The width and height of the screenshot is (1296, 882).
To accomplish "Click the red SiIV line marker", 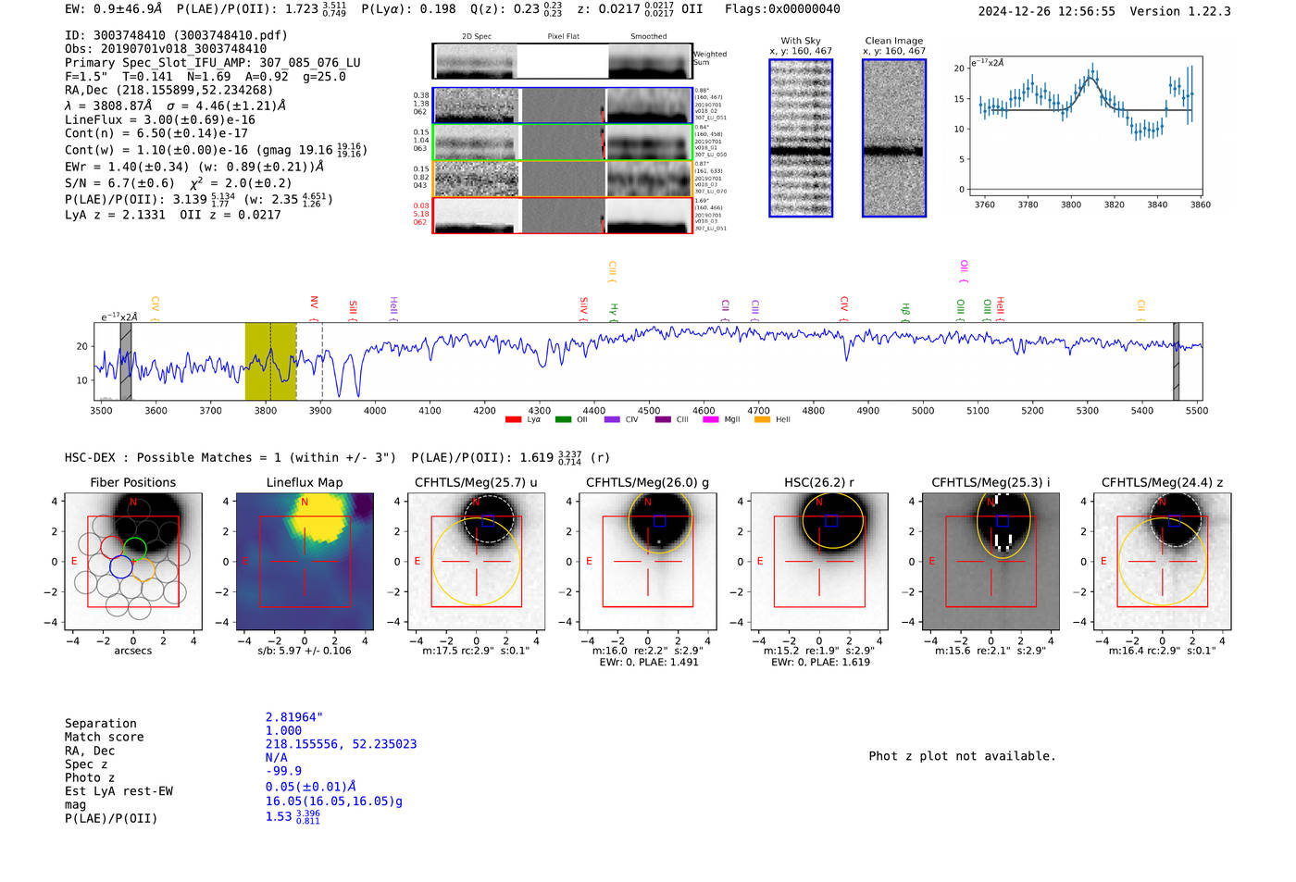I will pyautogui.click(x=584, y=308).
